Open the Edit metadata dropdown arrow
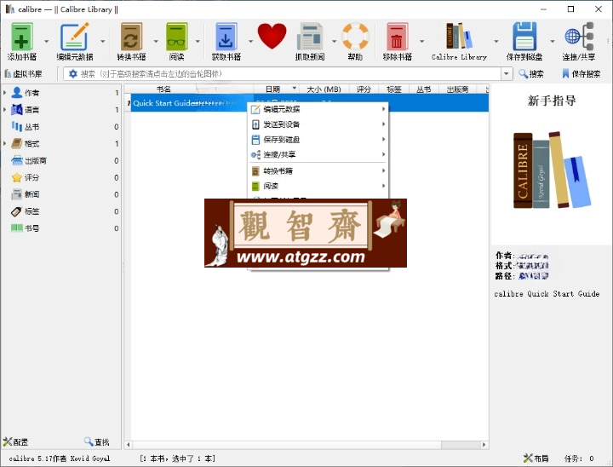 point(103,41)
